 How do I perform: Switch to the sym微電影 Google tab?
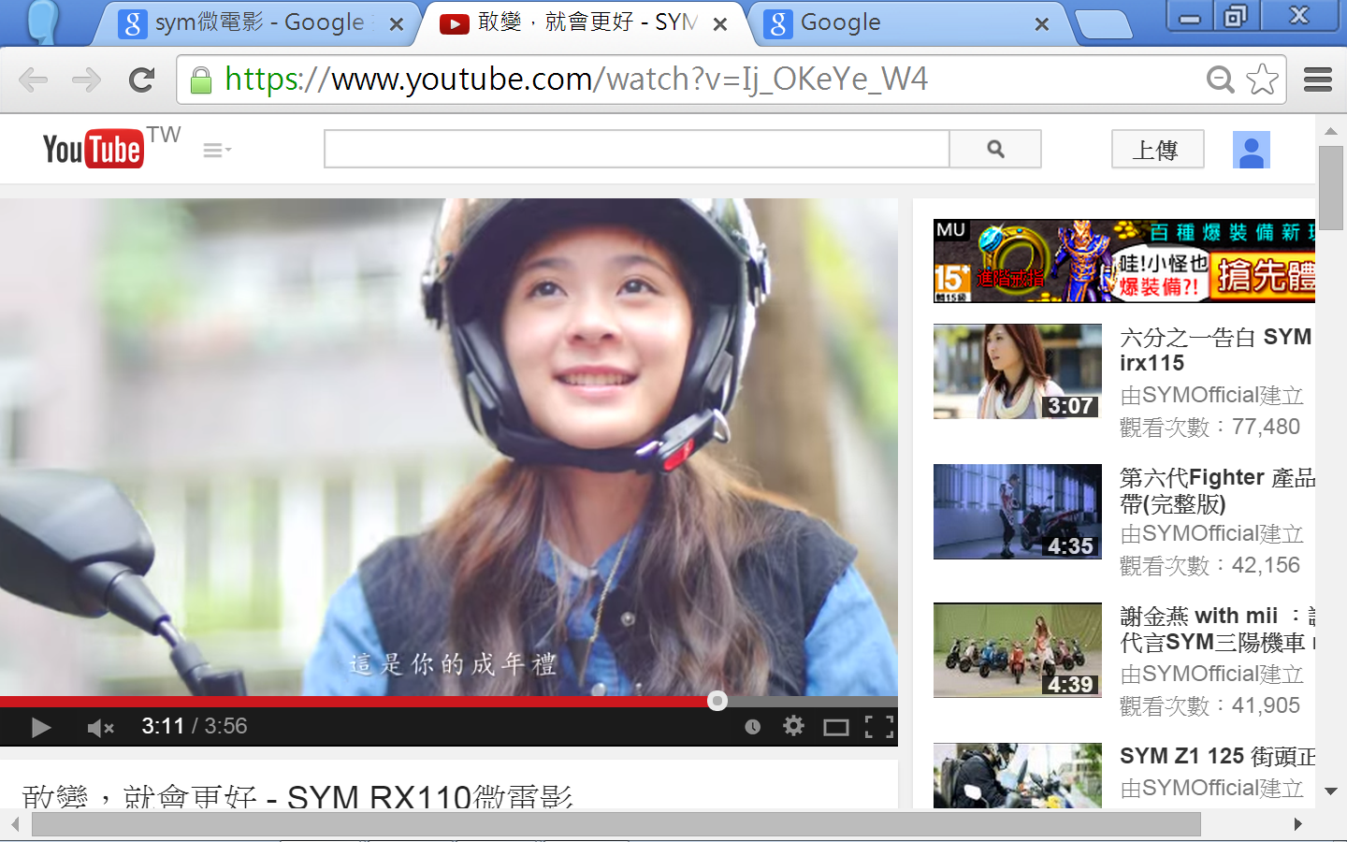pyautogui.click(x=257, y=22)
